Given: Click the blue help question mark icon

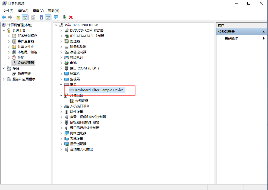Looking at the screenshot, I should pos(41,17).
